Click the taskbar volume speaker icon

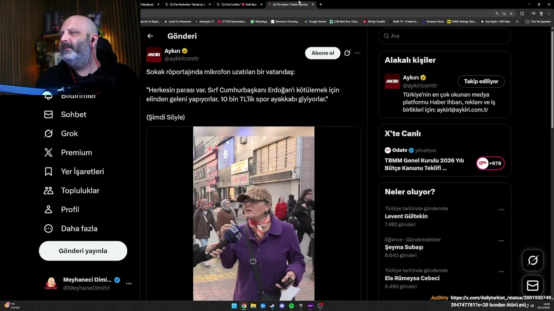pyautogui.click(x=532, y=306)
